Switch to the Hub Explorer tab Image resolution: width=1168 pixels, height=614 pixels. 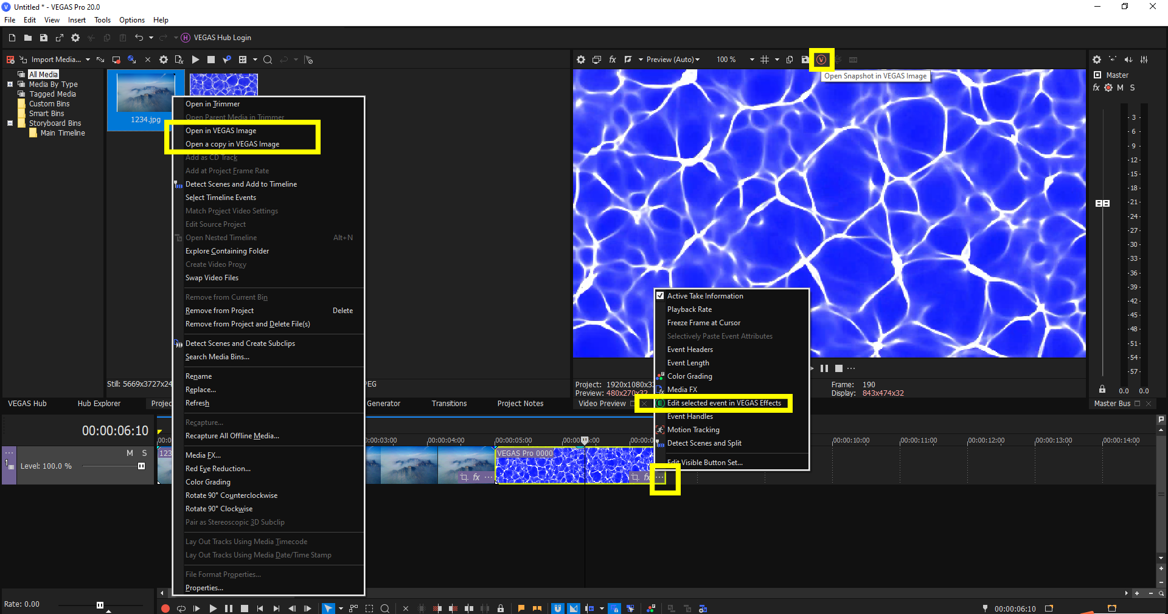[99, 404]
